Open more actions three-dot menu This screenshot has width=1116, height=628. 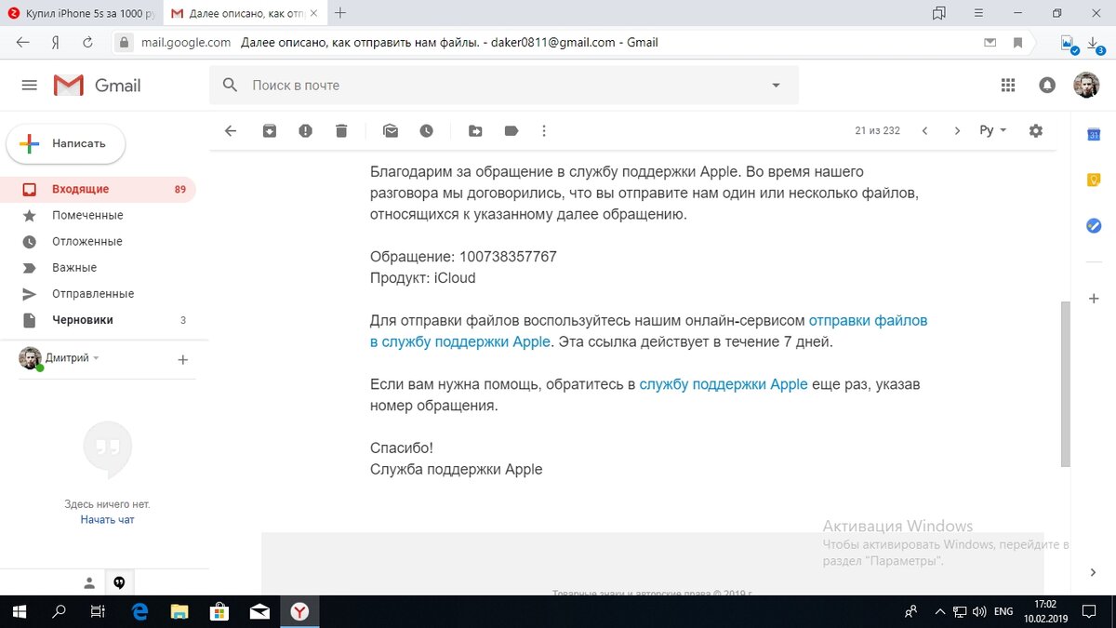(x=544, y=131)
